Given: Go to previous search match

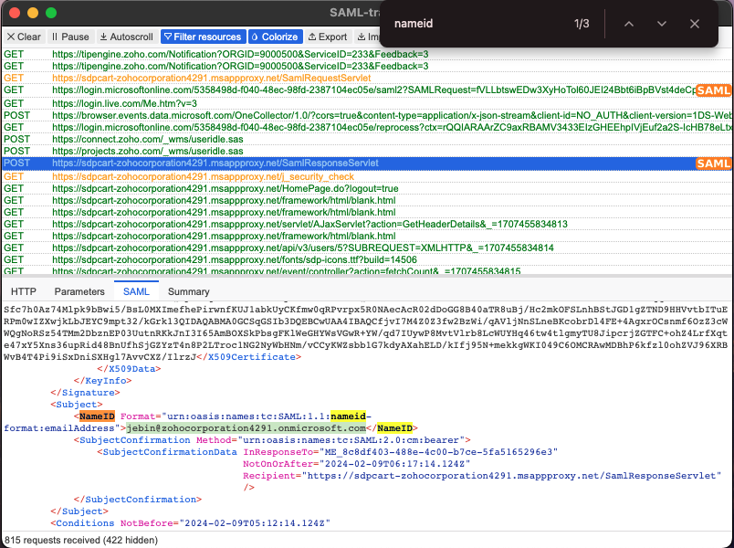Looking at the screenshot, I should tap(628, 24).
